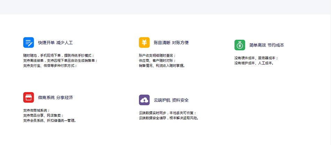Click the 账户收支明细随时查询 text
This screenshot has height=145, width=331.
(157, 55)
